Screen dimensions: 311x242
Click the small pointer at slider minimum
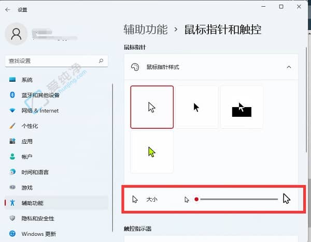(x=187, y=200)
